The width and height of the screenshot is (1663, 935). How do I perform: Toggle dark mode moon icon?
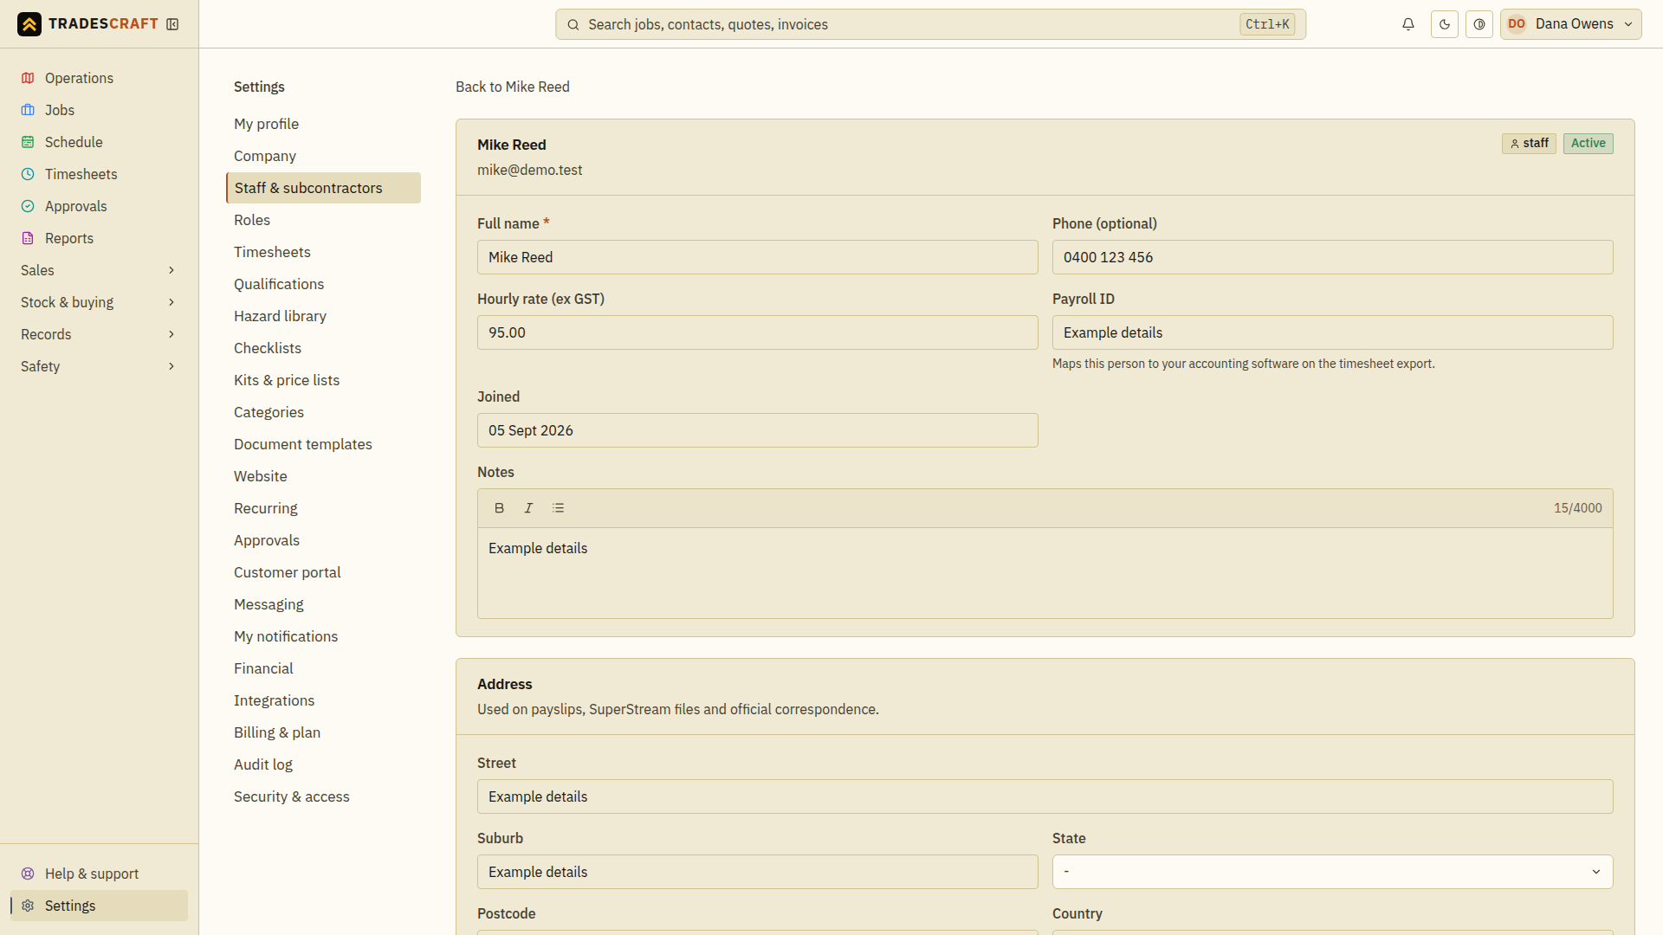click(x=1445, y=24)
